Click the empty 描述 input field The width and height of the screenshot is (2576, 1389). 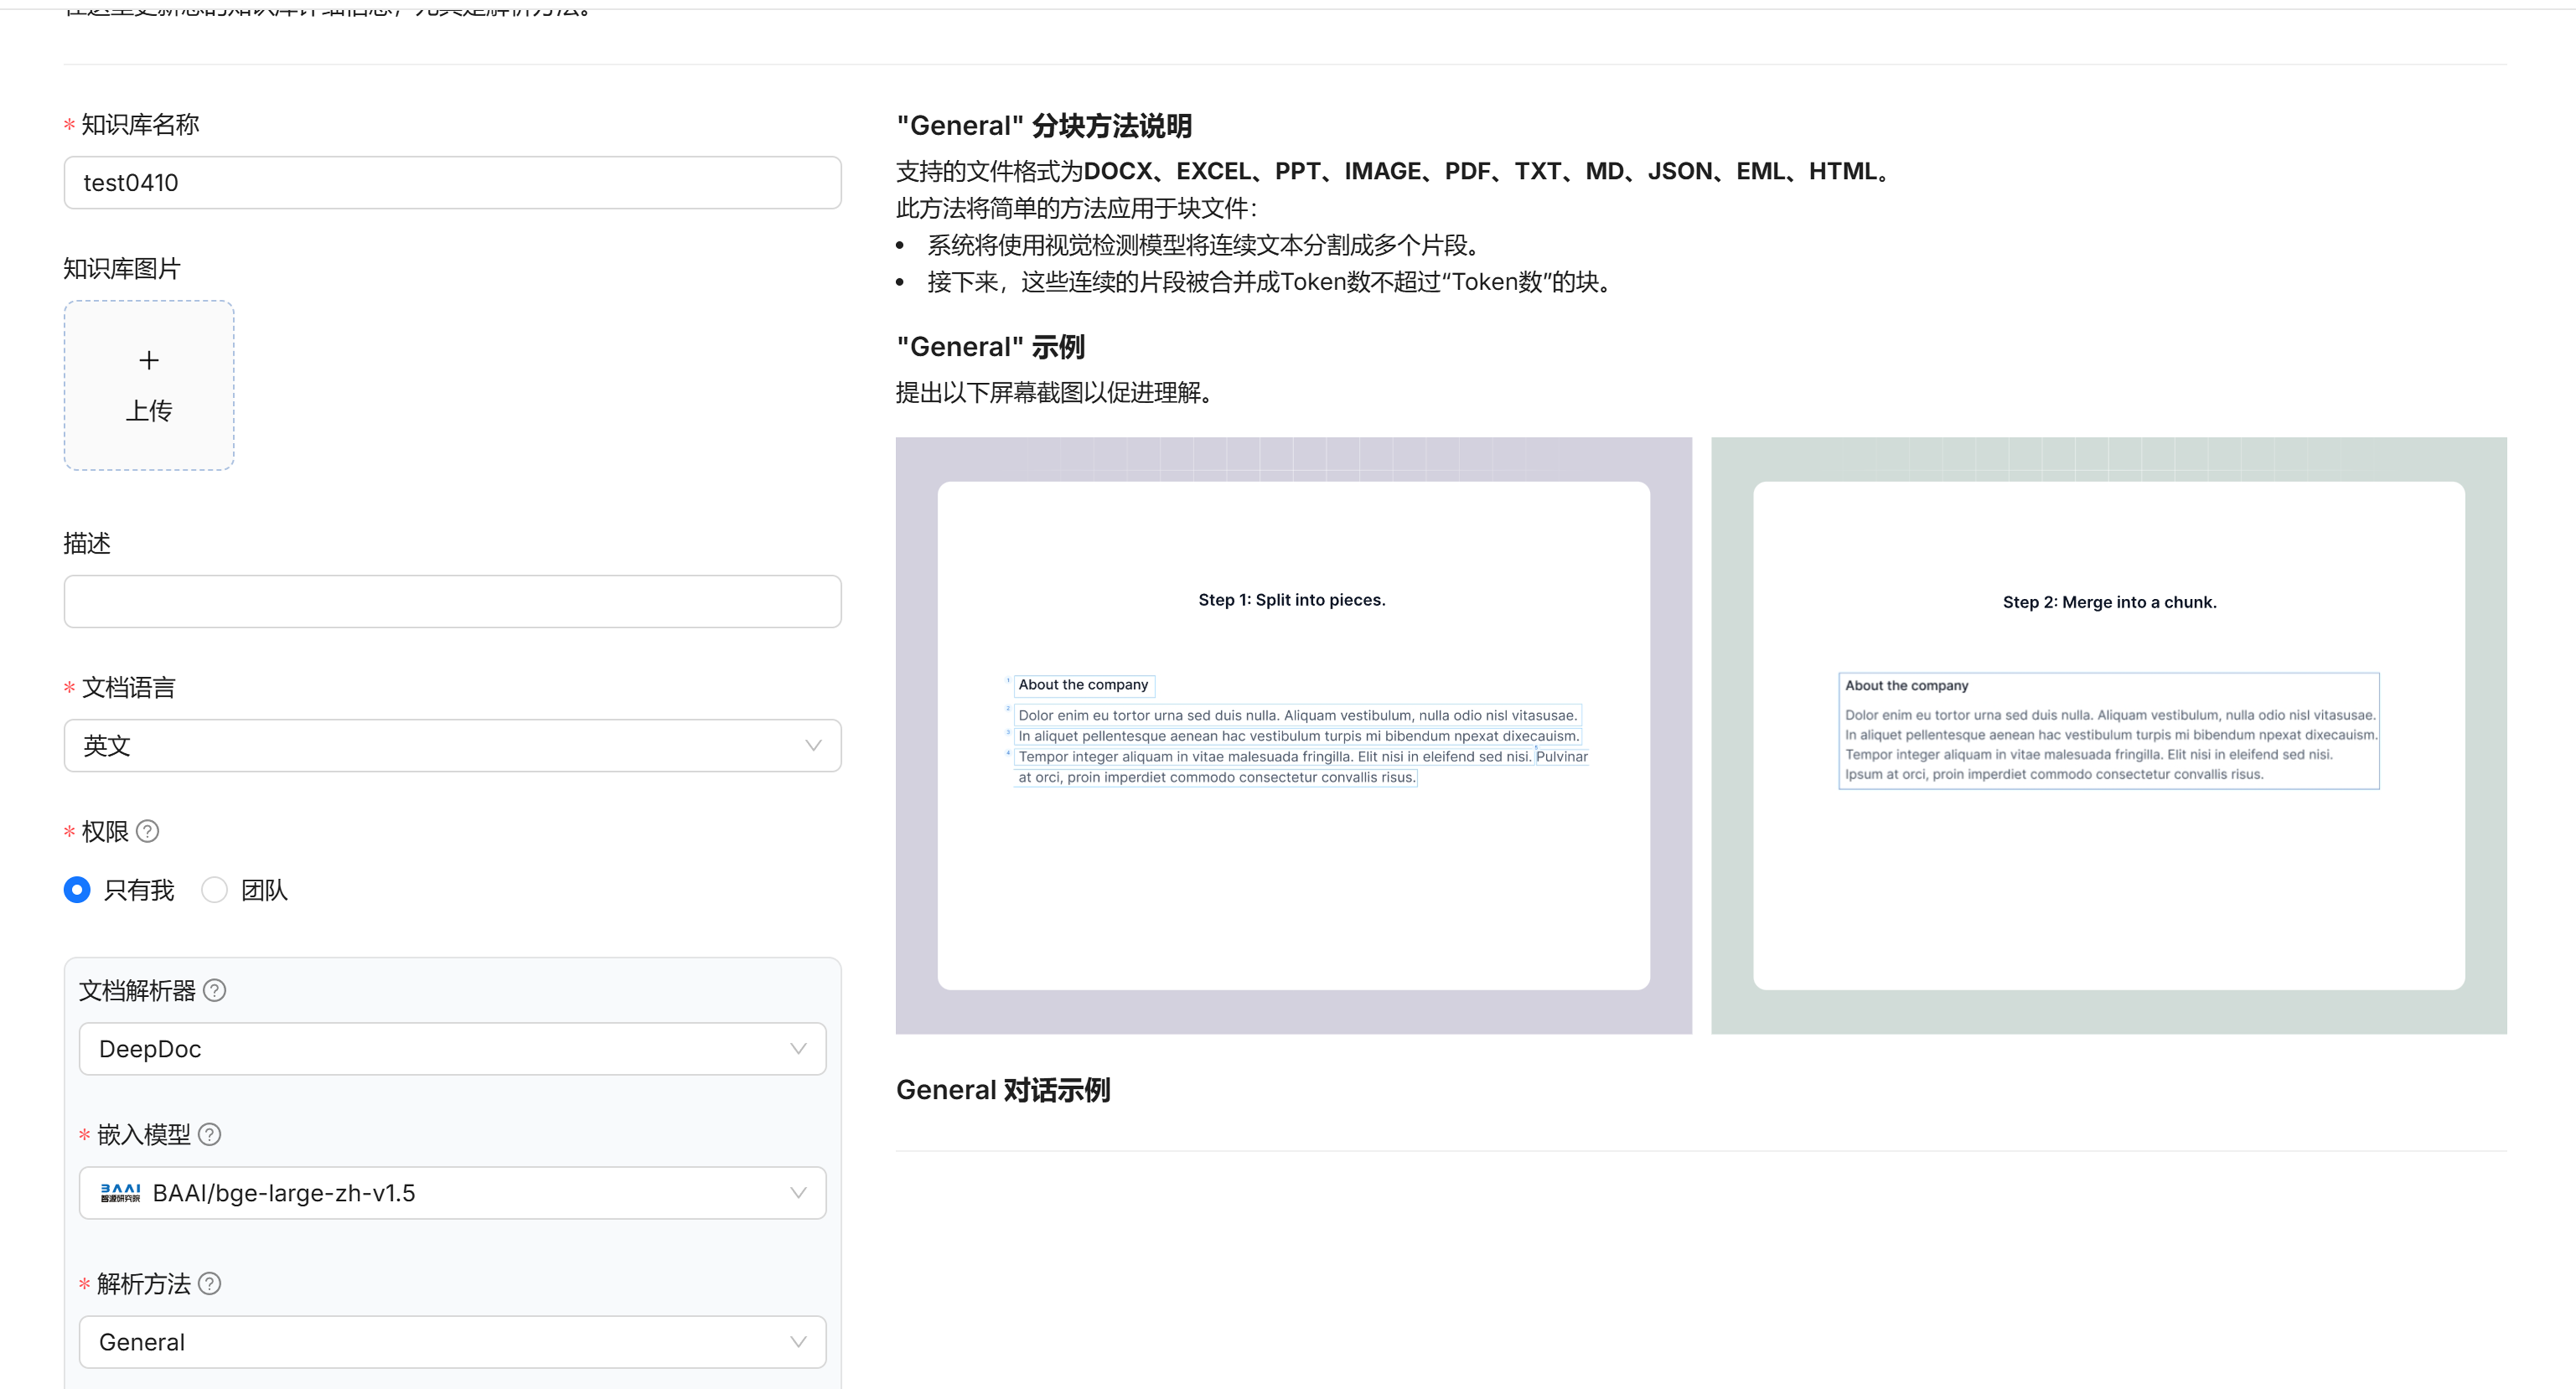pos(452,601)
